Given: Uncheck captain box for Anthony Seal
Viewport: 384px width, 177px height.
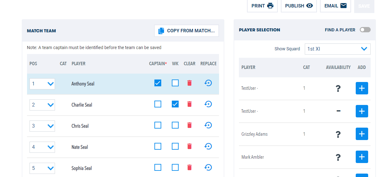Looking at the screenshot, I should coord(158,83).
